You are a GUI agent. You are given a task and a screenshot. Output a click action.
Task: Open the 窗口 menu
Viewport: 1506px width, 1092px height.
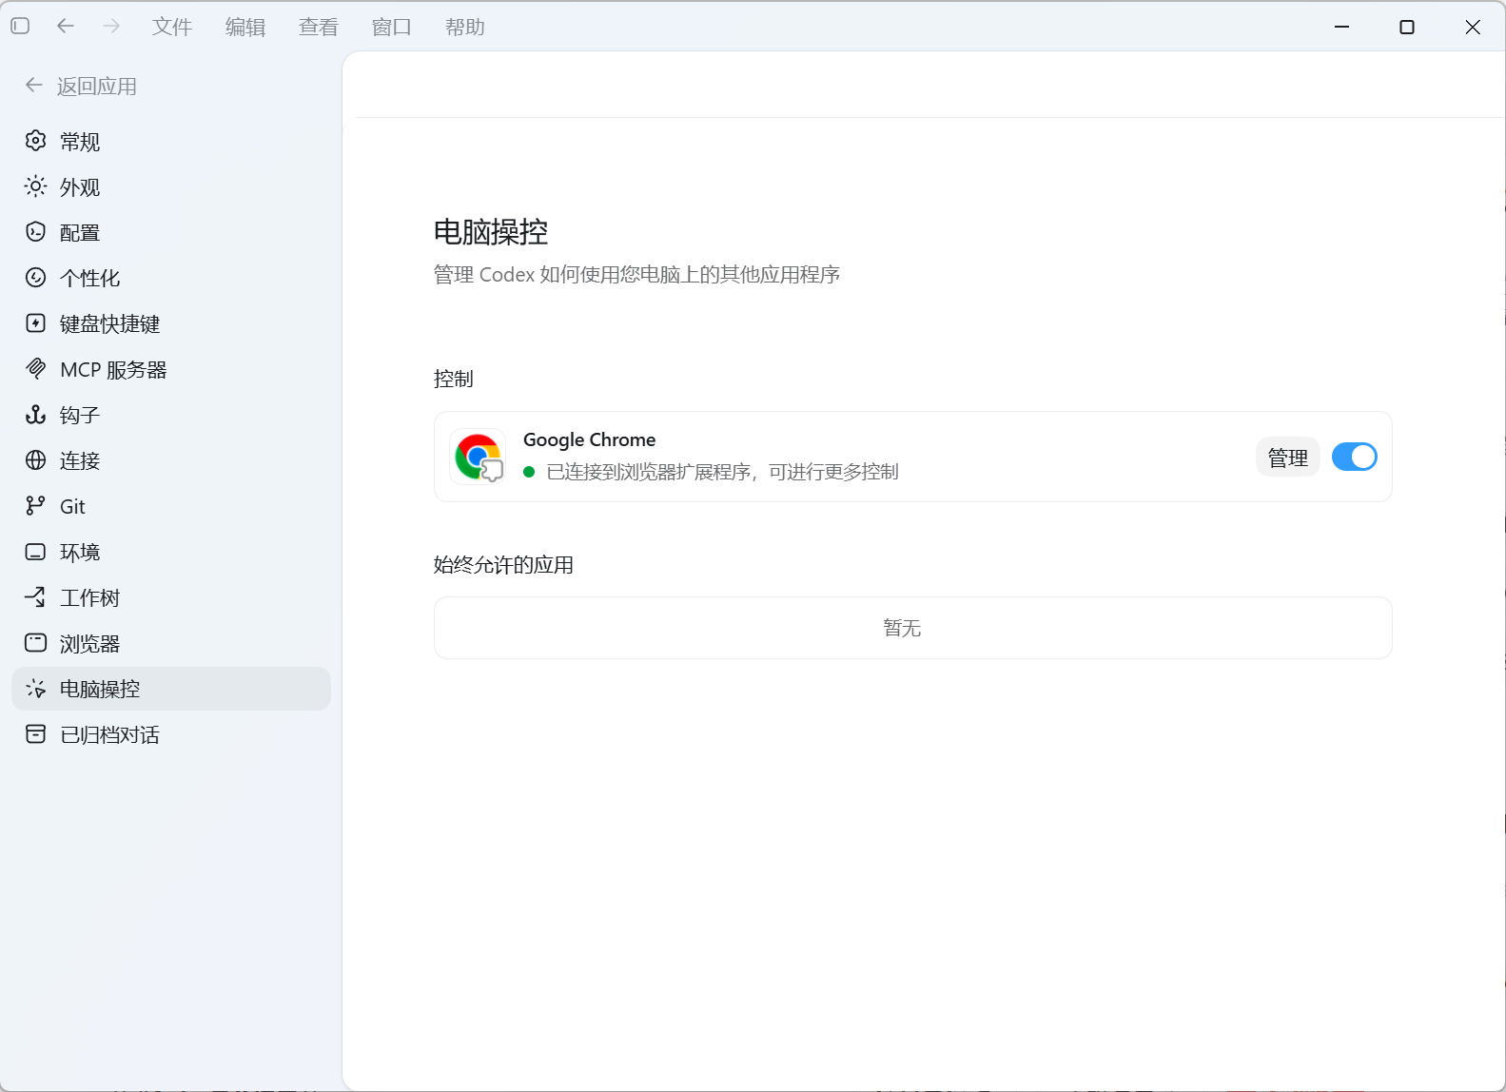(x=392, y=27)
